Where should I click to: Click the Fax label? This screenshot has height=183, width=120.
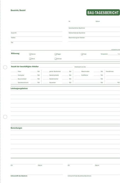coord(12,42)
